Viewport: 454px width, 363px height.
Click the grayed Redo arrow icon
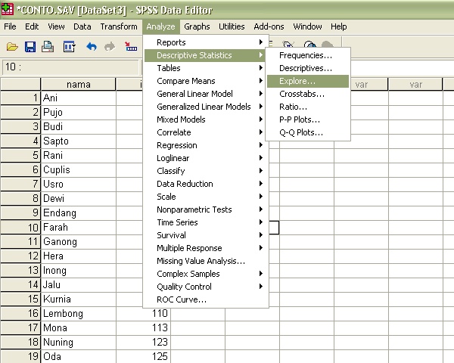point(110,46)
